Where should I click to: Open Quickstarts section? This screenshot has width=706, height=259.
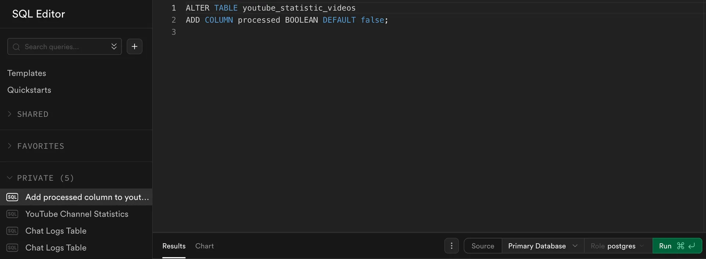[x=29, y=90]
